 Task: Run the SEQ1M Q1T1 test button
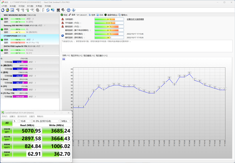[x=7, y=138]
